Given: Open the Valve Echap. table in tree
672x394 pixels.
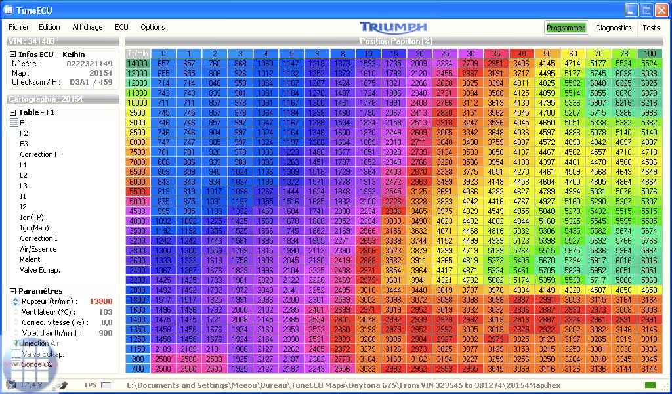Looking at the screenshot, I should 40,270.
